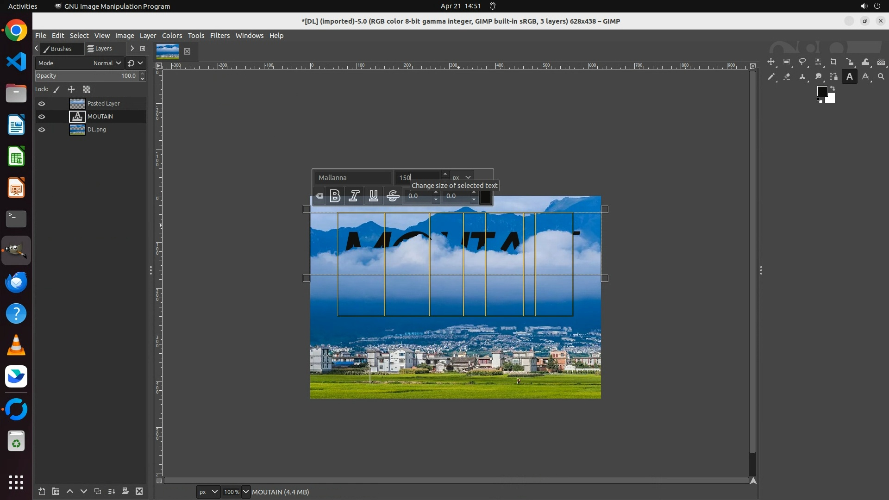Click the Mallanna font name field
This screenshot has height=500, width=889.
pos(353,177)
